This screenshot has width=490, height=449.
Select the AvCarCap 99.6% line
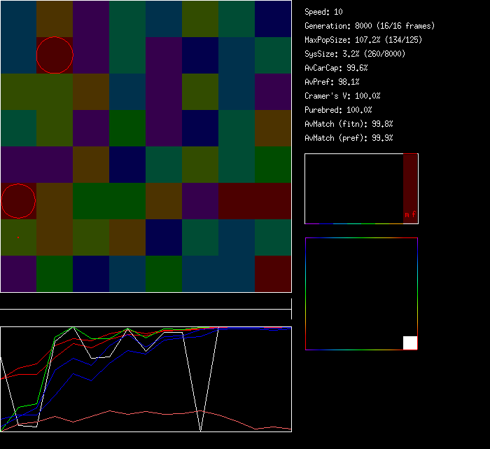[336, 68]
